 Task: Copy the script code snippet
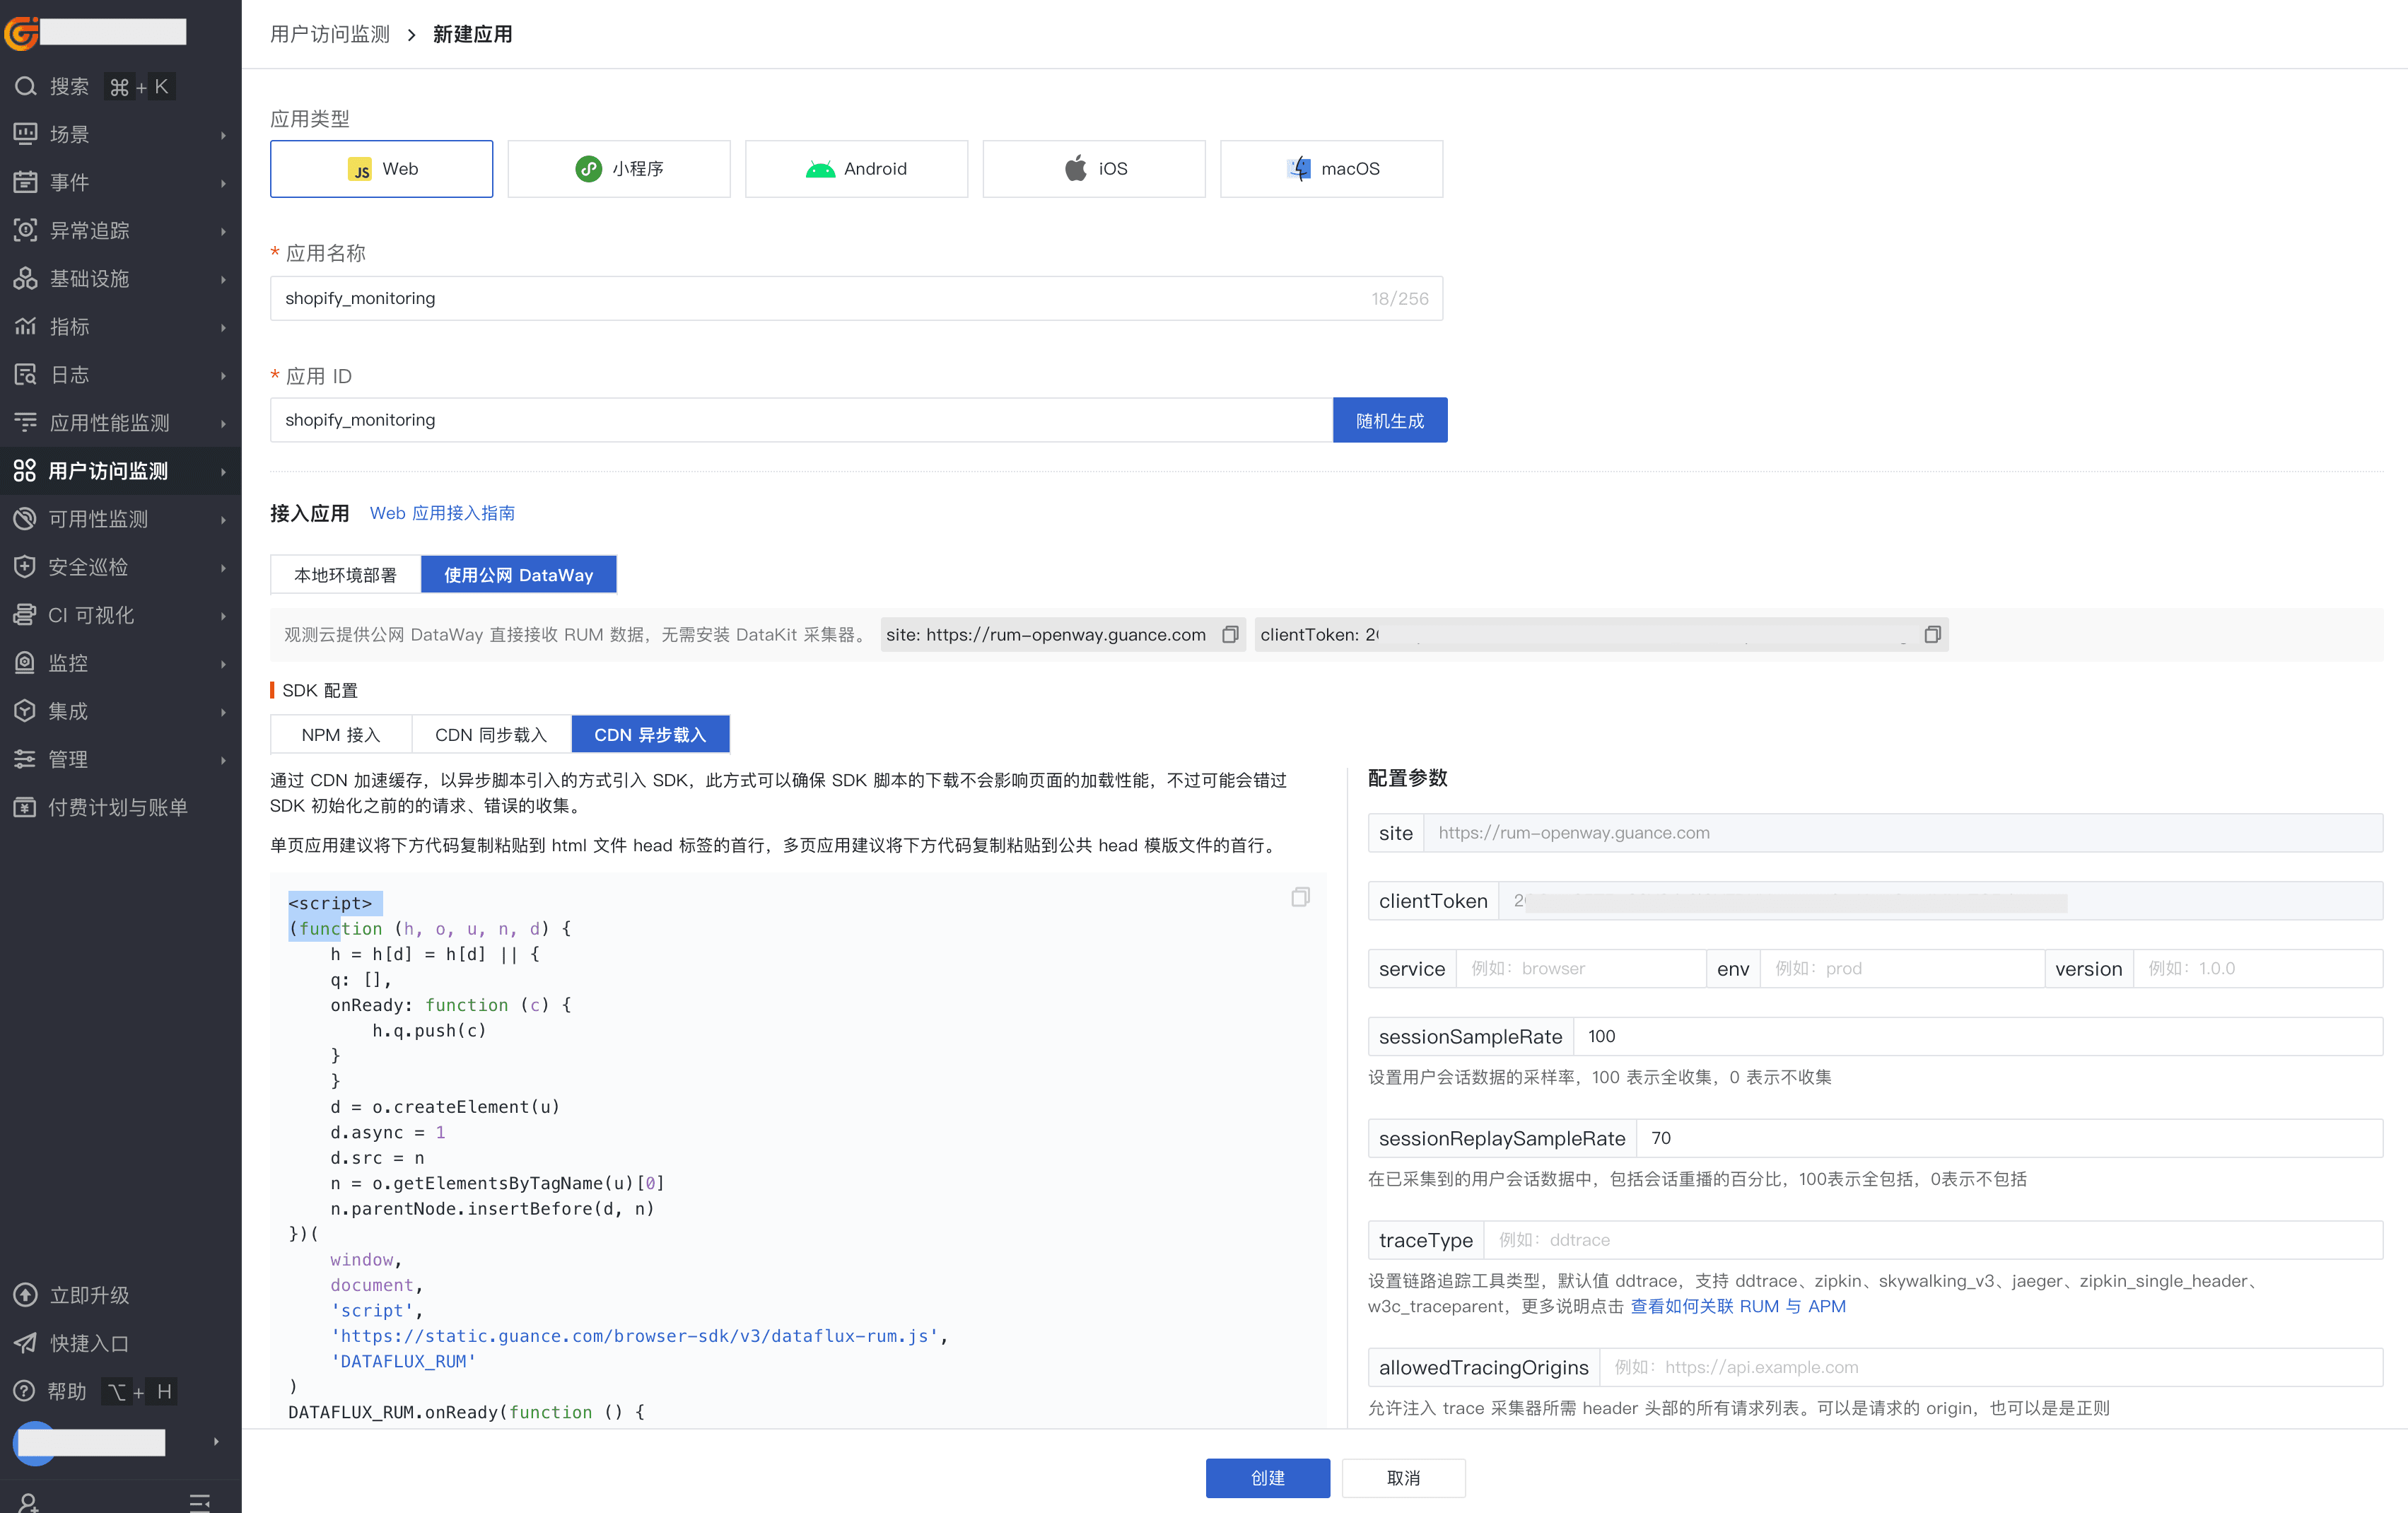tap(1300, 897)
